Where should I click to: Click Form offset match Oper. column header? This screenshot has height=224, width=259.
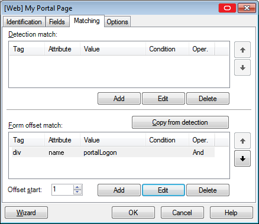202,140
